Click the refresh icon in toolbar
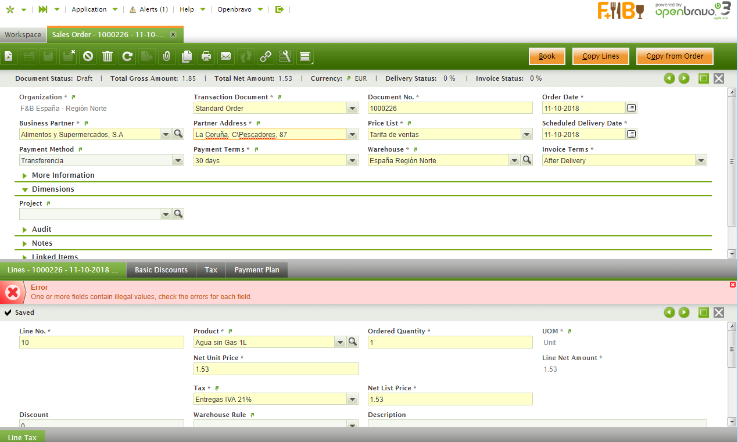The image size is (738, 442). point(127,56)
